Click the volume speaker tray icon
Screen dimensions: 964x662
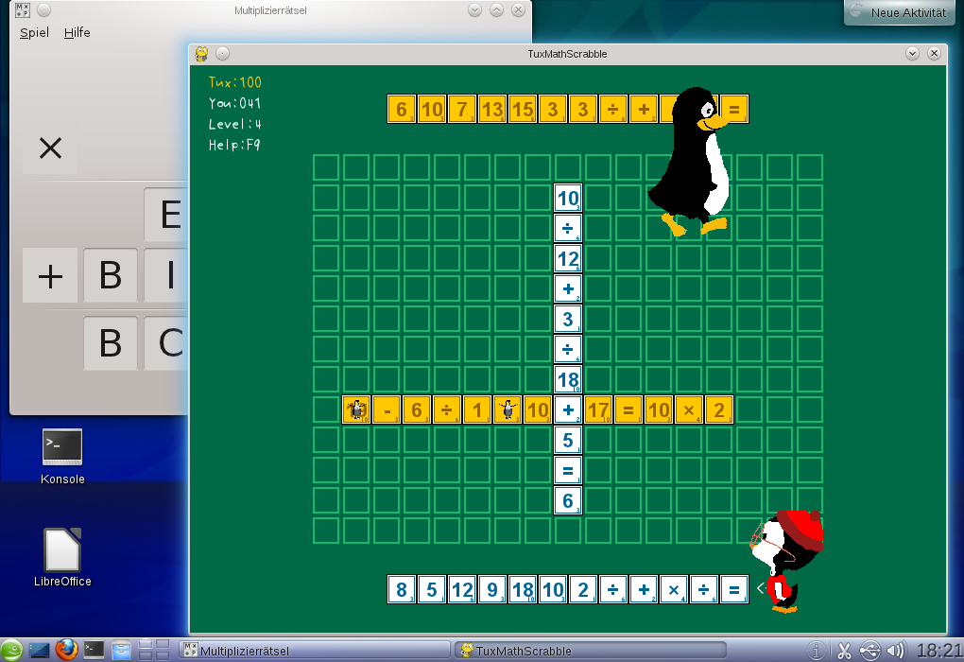point(896,651)
